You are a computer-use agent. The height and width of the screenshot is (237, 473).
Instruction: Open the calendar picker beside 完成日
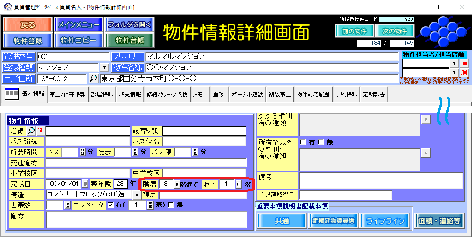[x=85, y=184]
